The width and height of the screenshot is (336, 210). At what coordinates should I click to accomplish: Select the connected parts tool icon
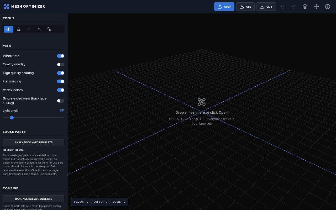click(49, 29)
